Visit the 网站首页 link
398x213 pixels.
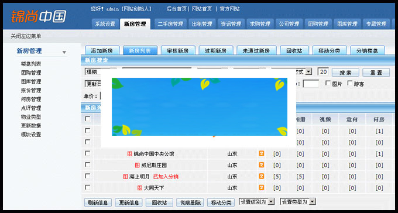(202, 9)
